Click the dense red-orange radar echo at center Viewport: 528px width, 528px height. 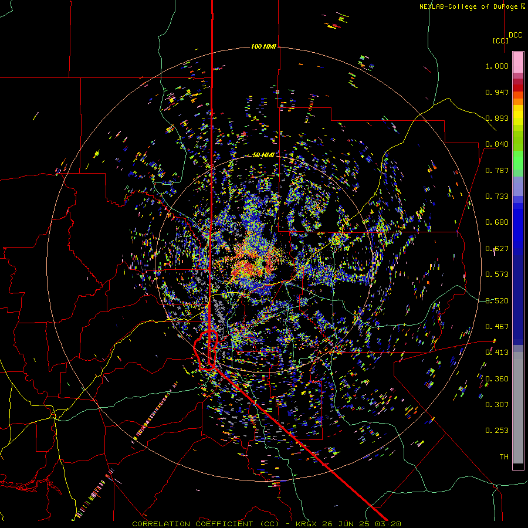point(248,268)
